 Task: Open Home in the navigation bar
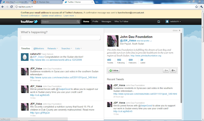coord(86,22)
